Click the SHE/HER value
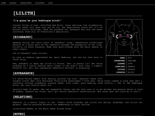The height and width of the screenshot is (116, 155). [132, 61]
